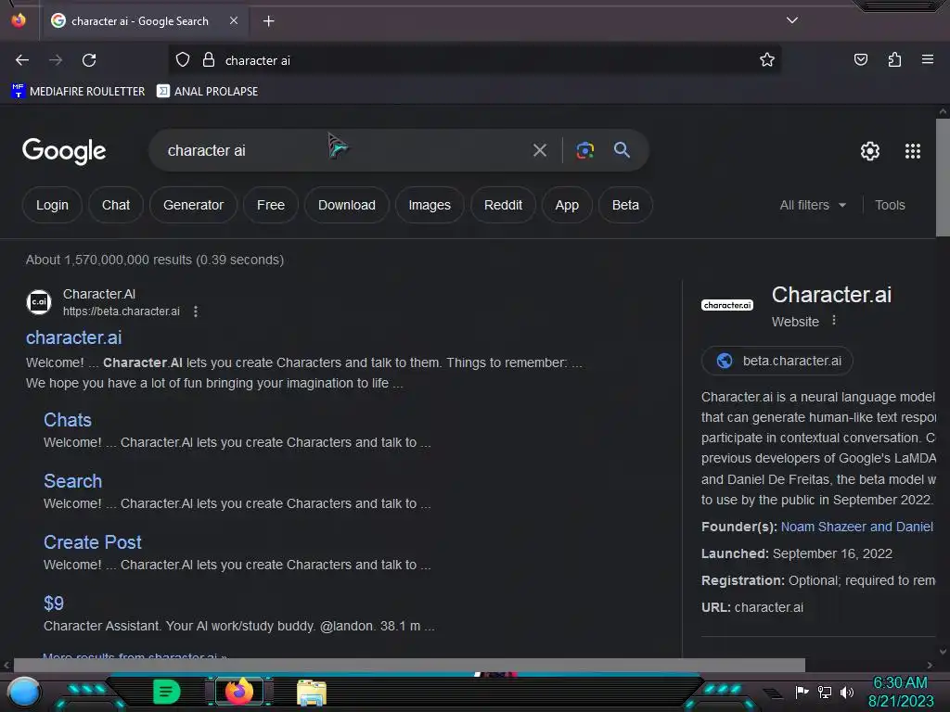Open the Firefox hamburger menu
The height and width of the screenshot is (712, 950).
click(927, 59)
